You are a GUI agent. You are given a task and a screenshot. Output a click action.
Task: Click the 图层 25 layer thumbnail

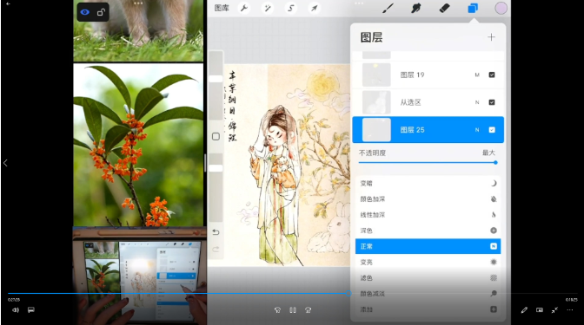coord(376,130)
